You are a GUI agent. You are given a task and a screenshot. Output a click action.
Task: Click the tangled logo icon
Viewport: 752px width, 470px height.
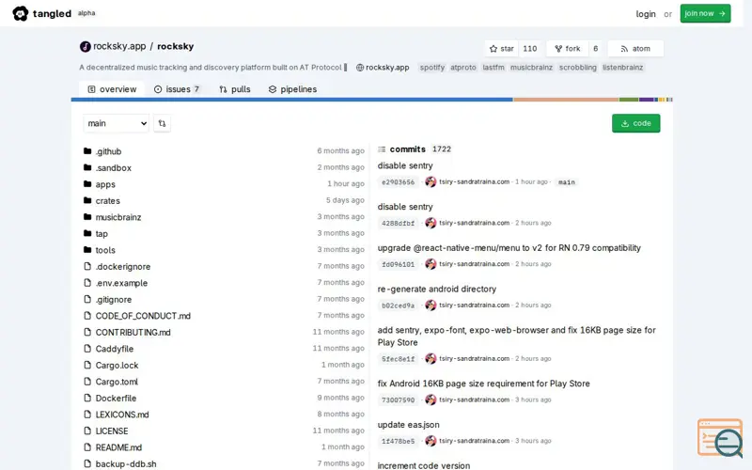[20, 13]
